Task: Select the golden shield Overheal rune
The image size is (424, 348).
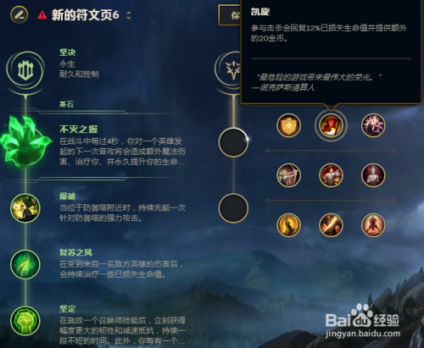Action: tap(288, 125)
